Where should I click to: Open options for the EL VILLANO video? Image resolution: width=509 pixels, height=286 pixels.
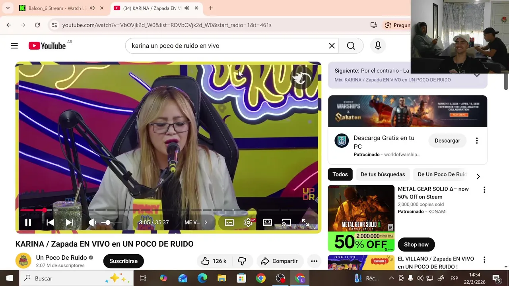pos(484,260)
